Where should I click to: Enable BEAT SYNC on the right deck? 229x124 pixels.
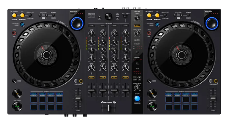click(x=210, y=81)
